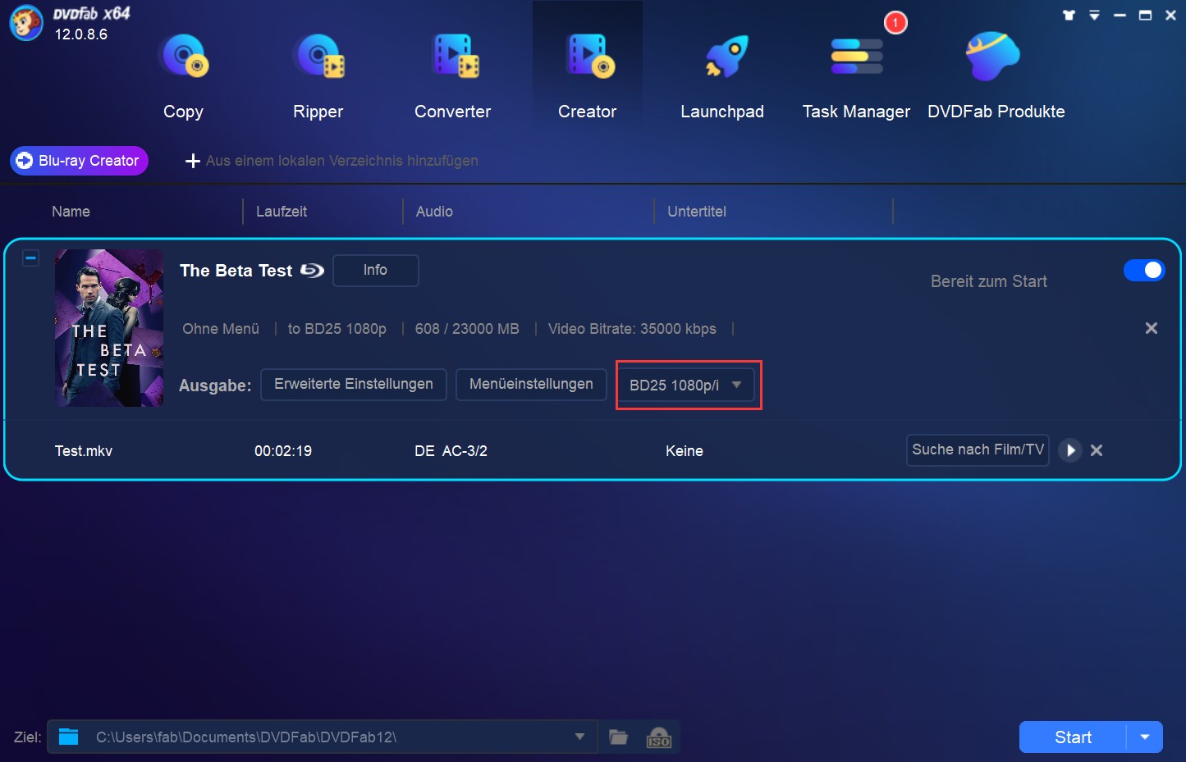The height and width of the screenshot is (762, 1186).
Task: Click the to BD25 1080p text
Action: (x=337, y=329)
